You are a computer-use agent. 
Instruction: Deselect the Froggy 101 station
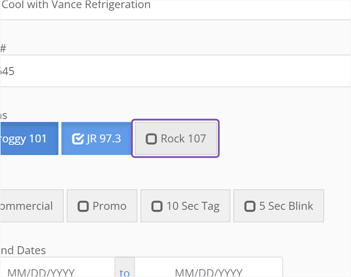click(x=29, y=138)
